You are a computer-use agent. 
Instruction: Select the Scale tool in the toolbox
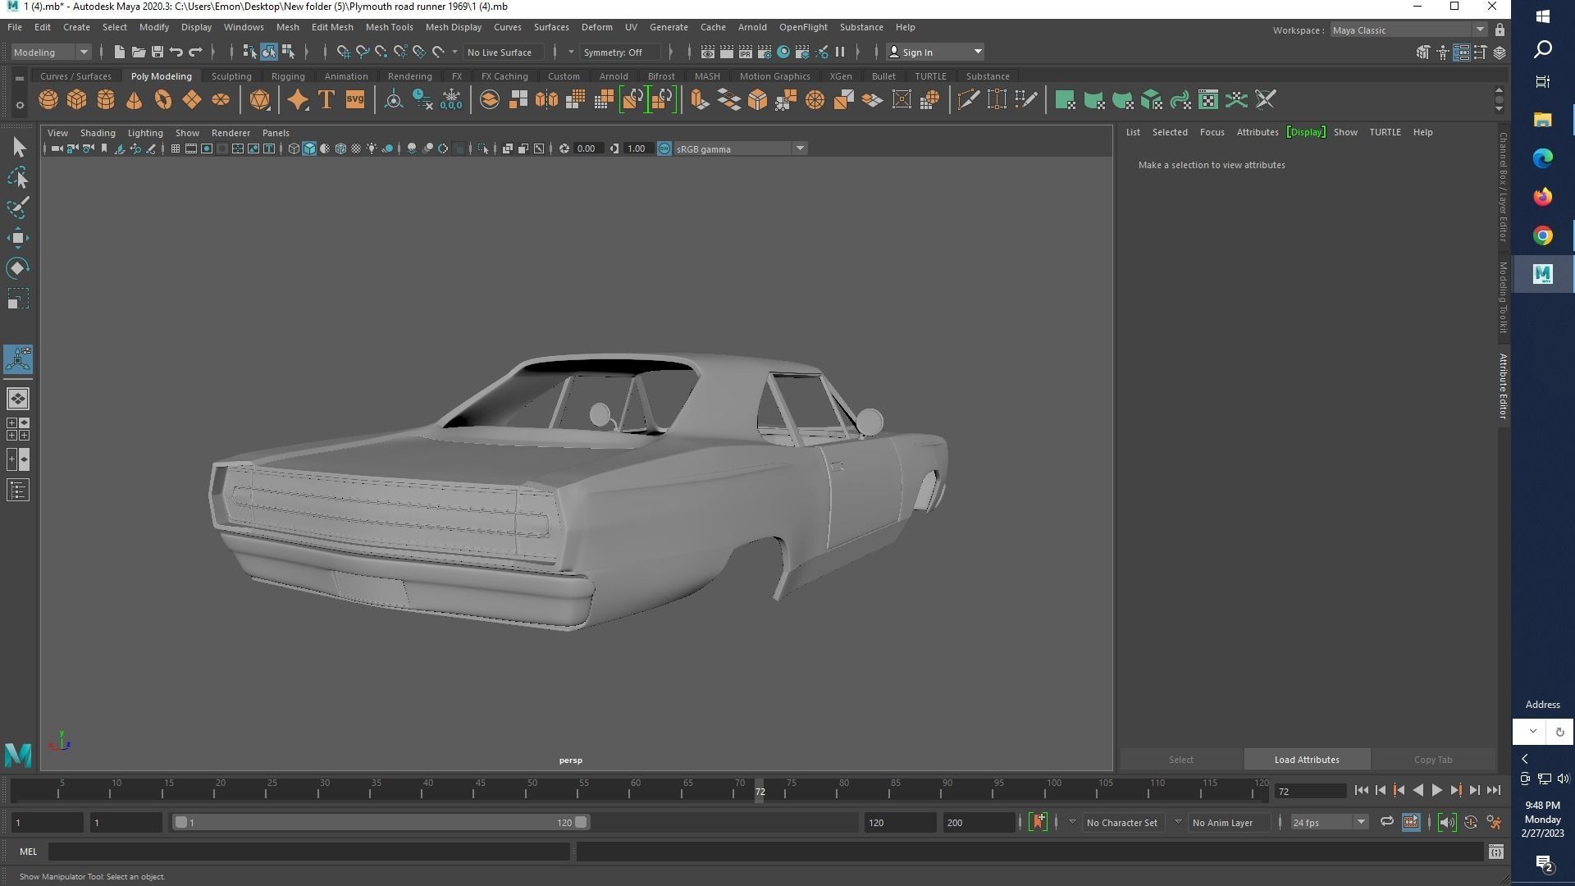coord(18,299)
